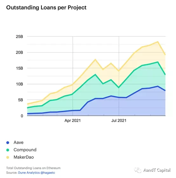The width and height of the screenshot is (176, 178).
Task: Click the Dune Analytics @hagaetc source link
Action: [x=37, y=173]
